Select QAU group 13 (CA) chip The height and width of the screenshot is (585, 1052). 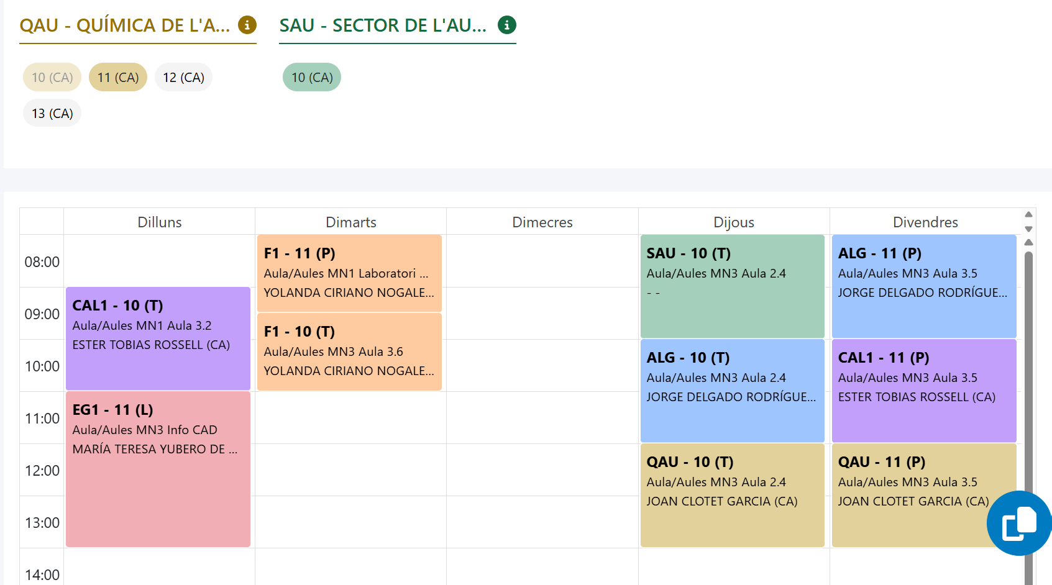(x=52, y=114)
